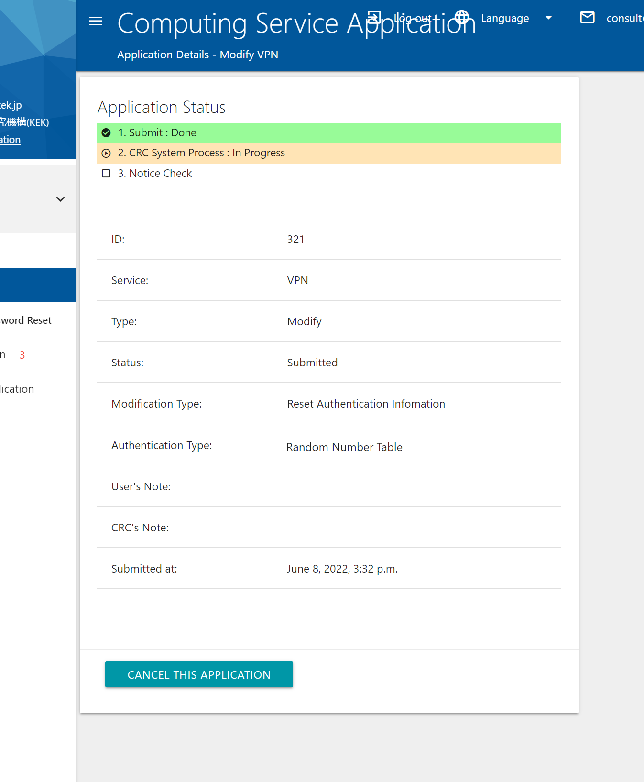This screenshot has height=782, width=644.
Task: Click the consult contact link
Action: (624, 18)
